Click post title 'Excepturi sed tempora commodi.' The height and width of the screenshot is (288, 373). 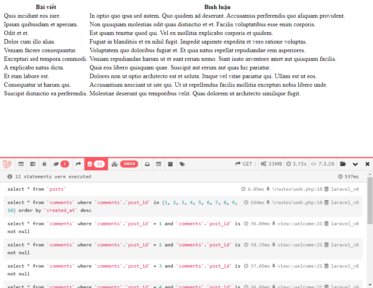coord(46,59)
